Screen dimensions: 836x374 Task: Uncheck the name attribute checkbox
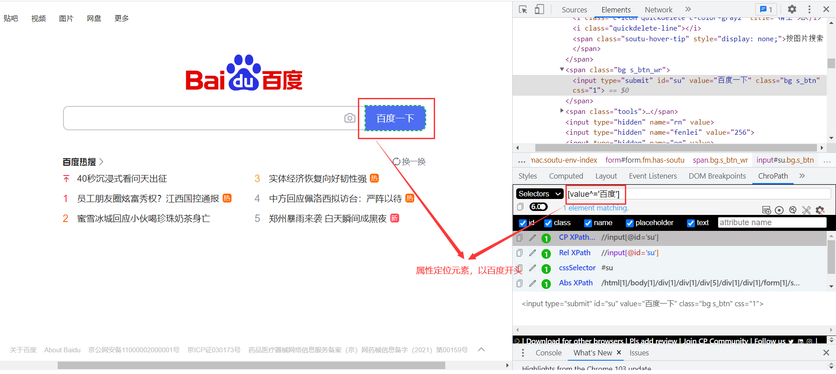tap(588, 223)
